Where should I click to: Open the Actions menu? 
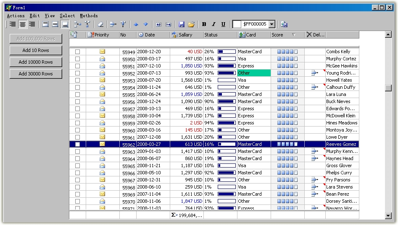(x=16, y=16)
